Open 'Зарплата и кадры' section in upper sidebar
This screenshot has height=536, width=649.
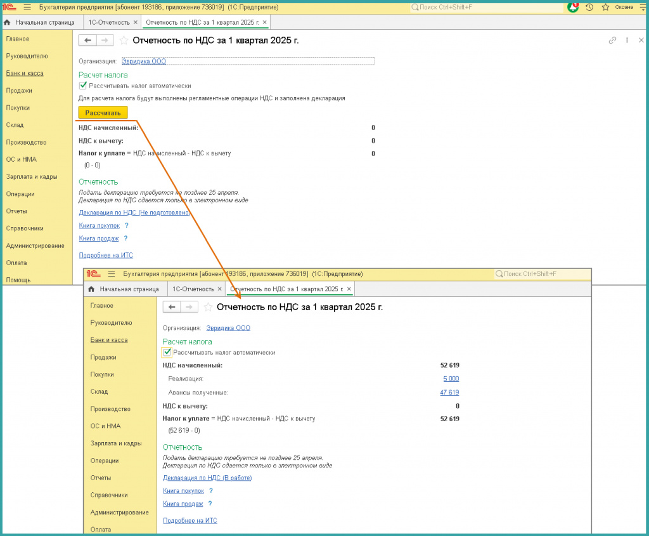pyautogui.click(x=32, y=176)
